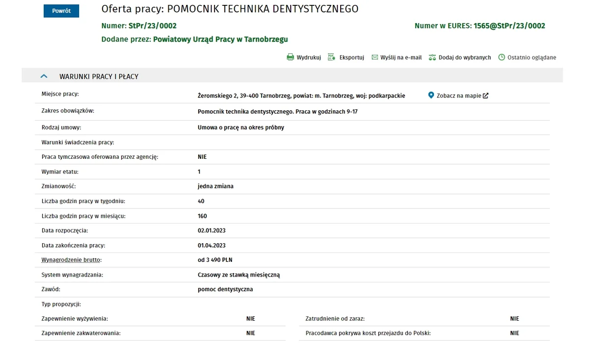594x353 pixels.
Task: Click the Warunki świadczenia pracy label
Action: 78,142
